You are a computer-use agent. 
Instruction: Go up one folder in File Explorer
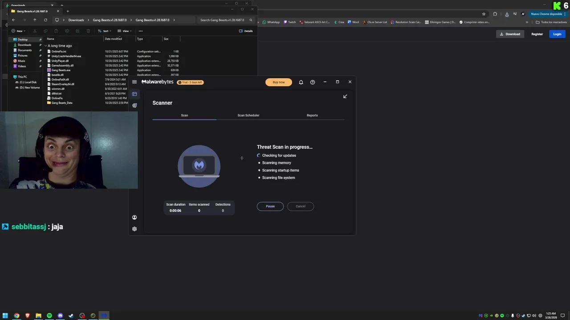tap(35, 20)
